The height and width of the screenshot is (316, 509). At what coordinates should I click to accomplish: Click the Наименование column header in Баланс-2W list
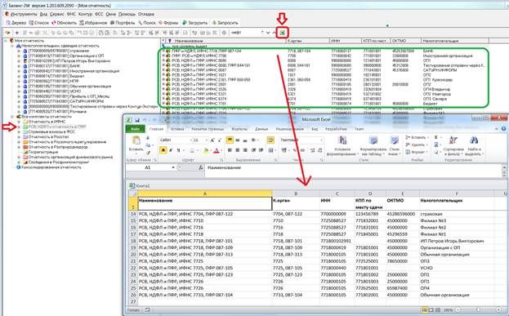coord(227,41)
